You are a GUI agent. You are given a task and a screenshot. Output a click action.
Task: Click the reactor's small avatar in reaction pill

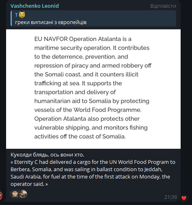pyautogui.click(x=23, y=194)
